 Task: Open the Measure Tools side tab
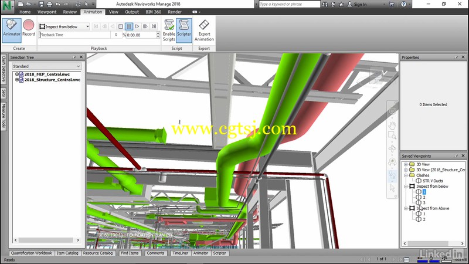4,115
